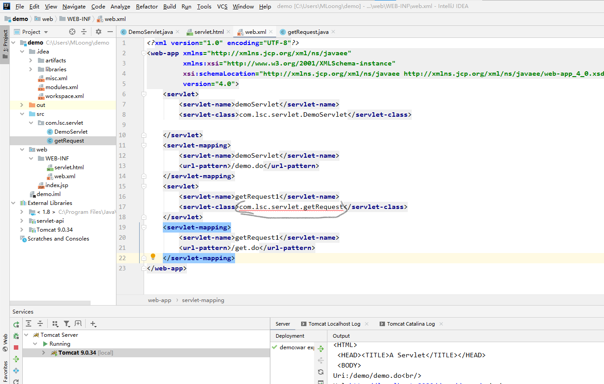Toggle the Favorites tool window button
Image resolution: width=604 pixels, height=384 pixels.
(x=5, y=372)
